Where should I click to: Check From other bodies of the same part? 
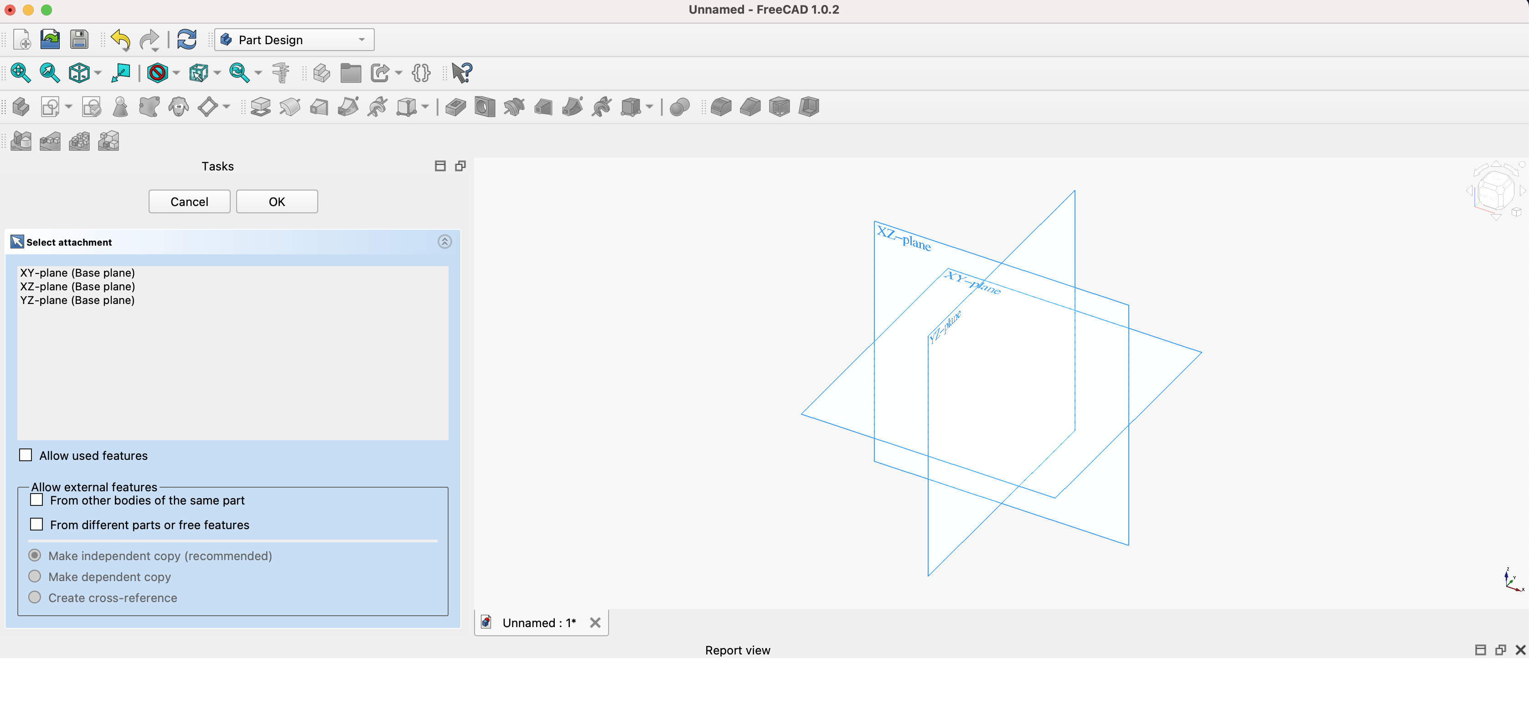coord(37,500)
